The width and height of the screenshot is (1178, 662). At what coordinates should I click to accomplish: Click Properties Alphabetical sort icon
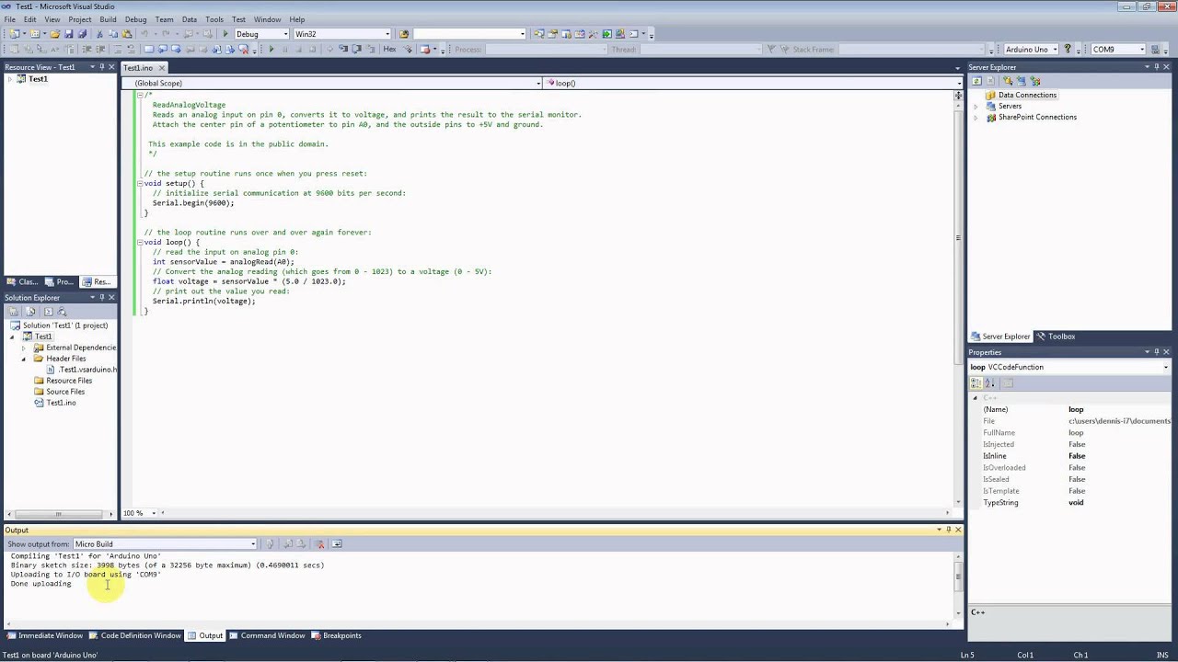coord(990,382)
